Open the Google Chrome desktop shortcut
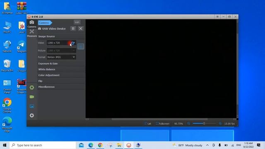The width and height of the screenshot is (265, 149). click(x=7, y=106)
